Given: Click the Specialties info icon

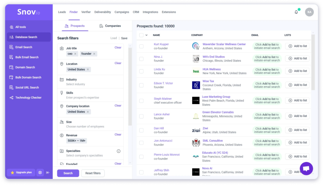Looking at the screenshot, I should coord(119,151).
